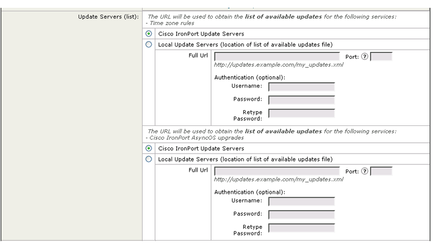
Task: Click example URL text under Time zone Full Url
Action: coord(278,65)
